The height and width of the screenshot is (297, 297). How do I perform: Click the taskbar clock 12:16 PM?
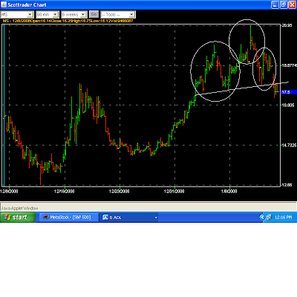click(283, 218)
